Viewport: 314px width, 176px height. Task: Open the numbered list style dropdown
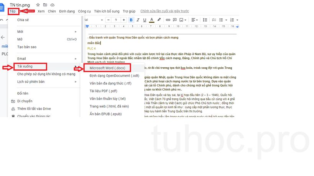(x=237, y=20)
